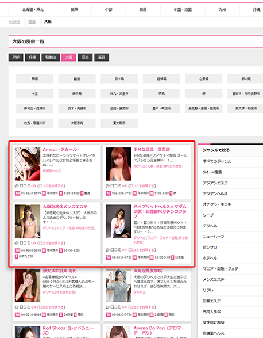Click the review speech bubble icon in the Amour card
Screen dimensions: 263x338
[17, 186]
